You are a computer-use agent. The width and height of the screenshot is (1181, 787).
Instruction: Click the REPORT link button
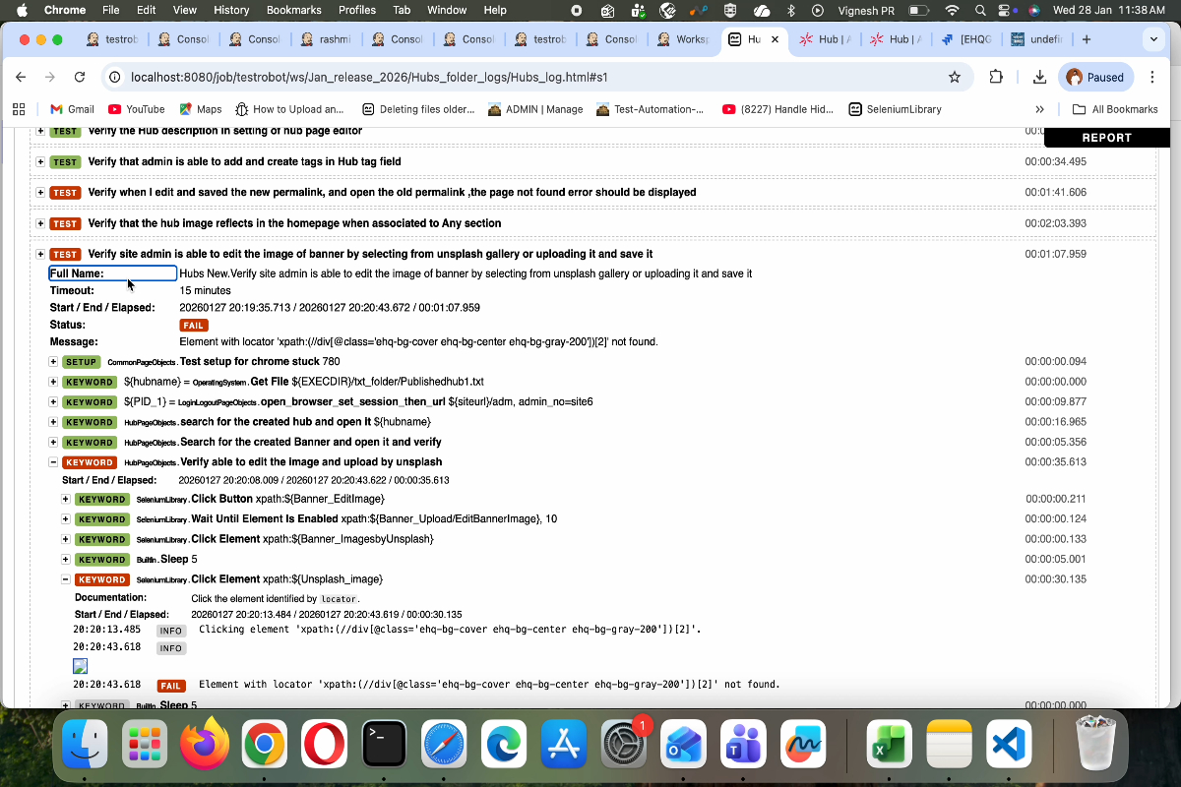coord(1107,138)
